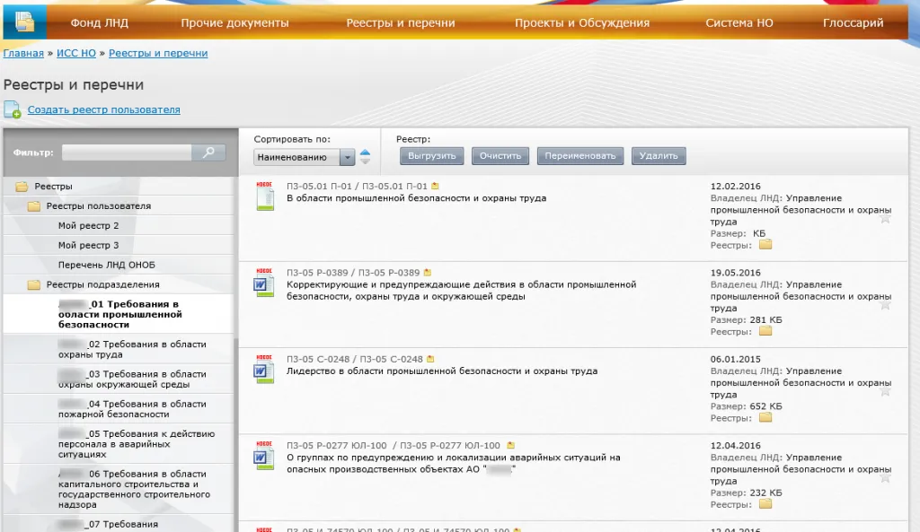Click registries folder icon for ПЗ-05 С-0248

(x=765, y=417)
